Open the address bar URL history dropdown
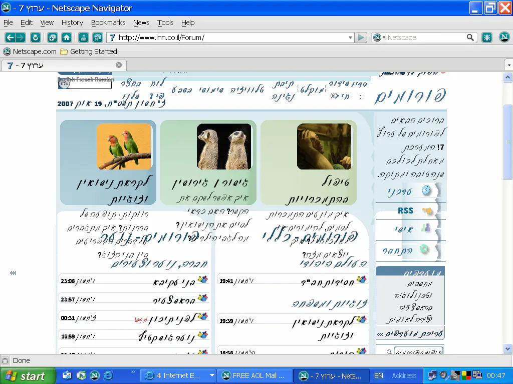 pos(350,37)
